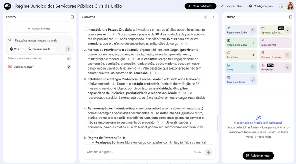Click the Criar notebook button
The width and height of the screenshot is (296, 164).
[x=200, y=6]
